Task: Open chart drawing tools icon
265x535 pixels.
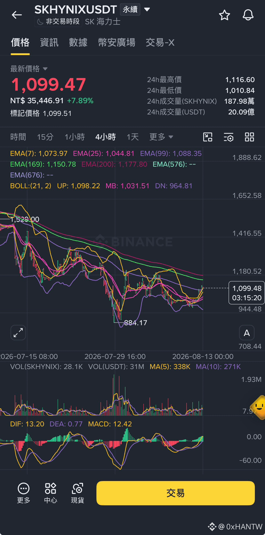Action: [208, 137]
